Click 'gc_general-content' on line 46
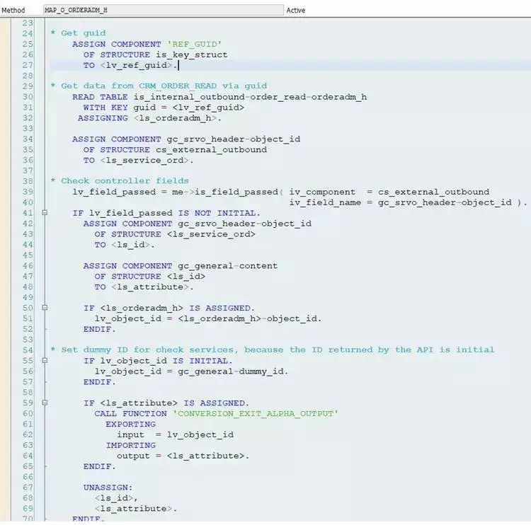 (227, 266)
